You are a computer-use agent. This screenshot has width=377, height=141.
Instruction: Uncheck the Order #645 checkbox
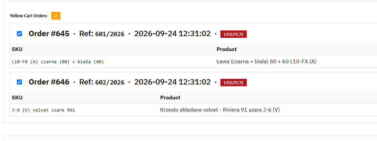[x=20, y=34]
